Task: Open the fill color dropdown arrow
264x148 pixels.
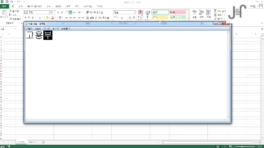Action: (49, 18)
